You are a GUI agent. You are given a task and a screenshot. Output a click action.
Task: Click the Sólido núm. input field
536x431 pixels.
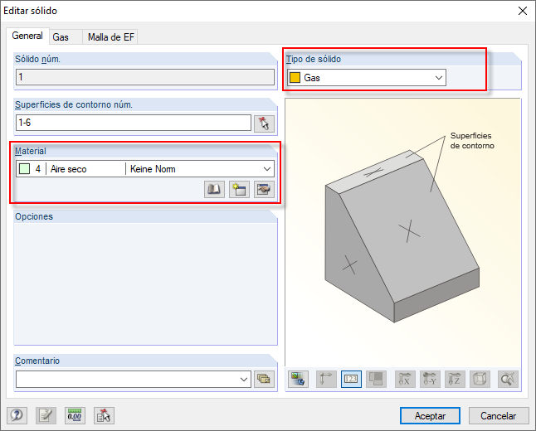coord(145,77)
